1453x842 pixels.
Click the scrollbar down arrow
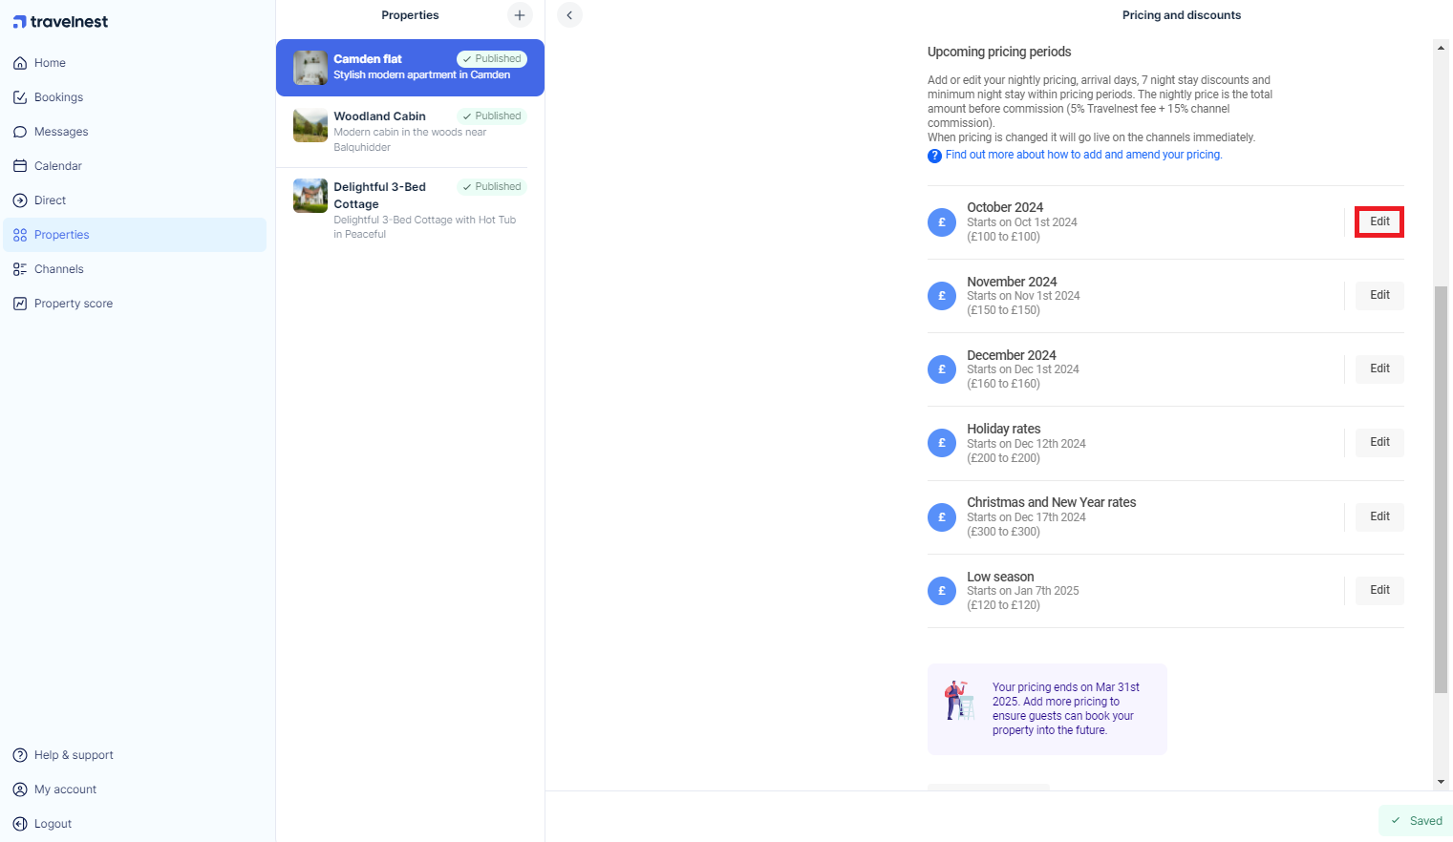click(x=1441, y=782)
